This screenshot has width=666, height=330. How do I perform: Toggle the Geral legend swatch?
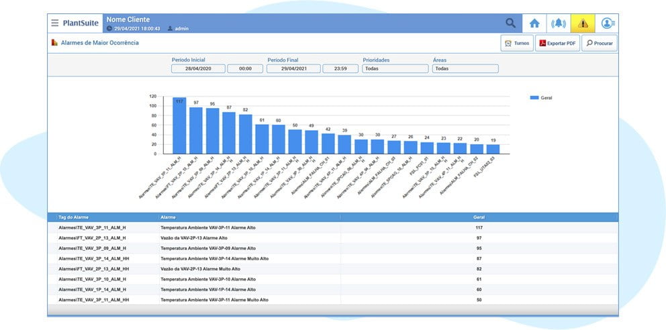[x=534, y=98]
